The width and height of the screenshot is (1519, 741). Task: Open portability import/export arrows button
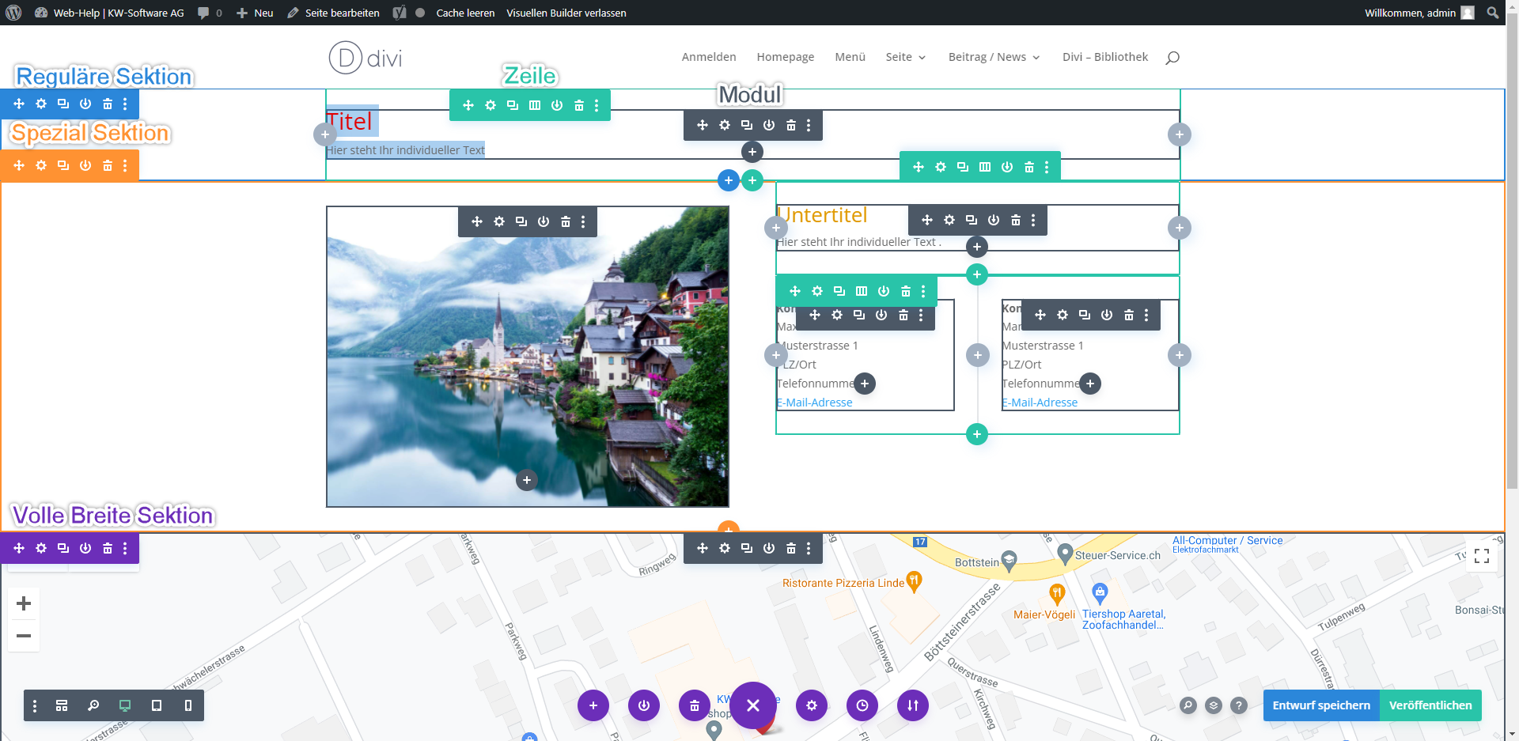pyautogui.click(x=913, y=705)
